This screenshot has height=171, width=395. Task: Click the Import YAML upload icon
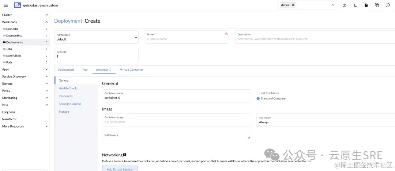click(345, 5)
